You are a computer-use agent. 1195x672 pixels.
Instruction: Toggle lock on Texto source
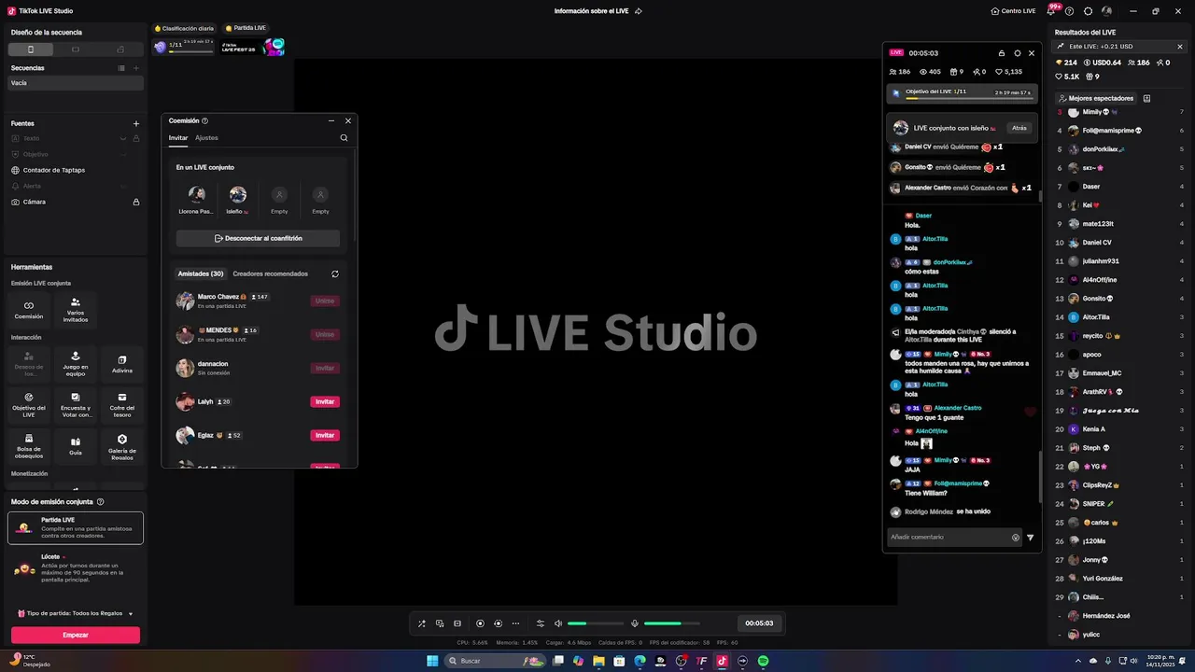[x=136, y=138]
